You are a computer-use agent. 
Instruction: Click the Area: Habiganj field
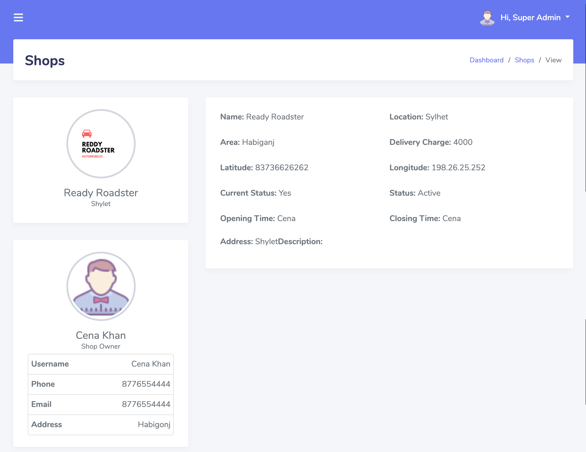[247, 142]
